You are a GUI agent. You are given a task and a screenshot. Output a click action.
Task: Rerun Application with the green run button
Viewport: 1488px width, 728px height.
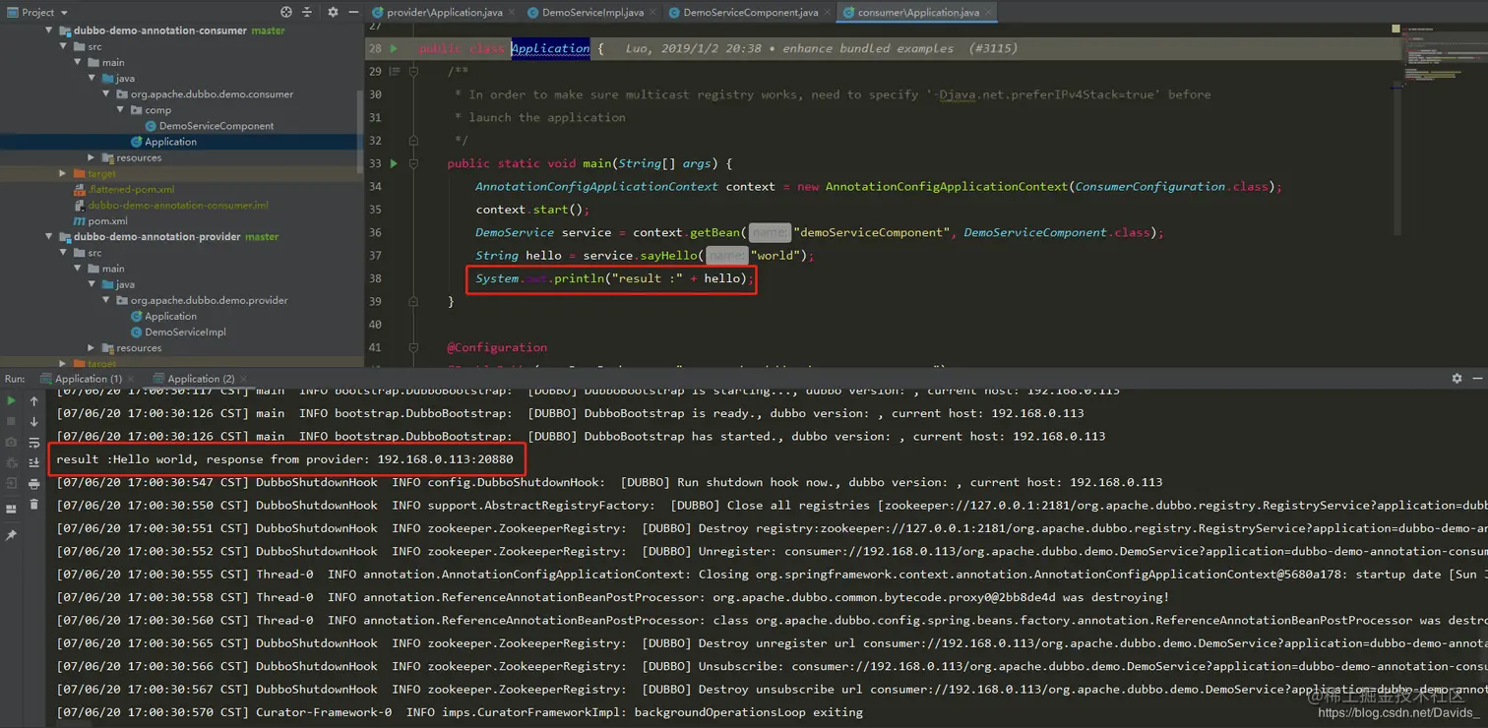[11, 401]
